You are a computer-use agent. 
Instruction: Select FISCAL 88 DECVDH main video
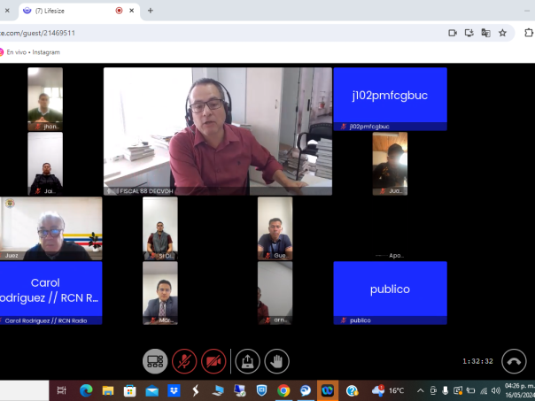coord(218,131)
